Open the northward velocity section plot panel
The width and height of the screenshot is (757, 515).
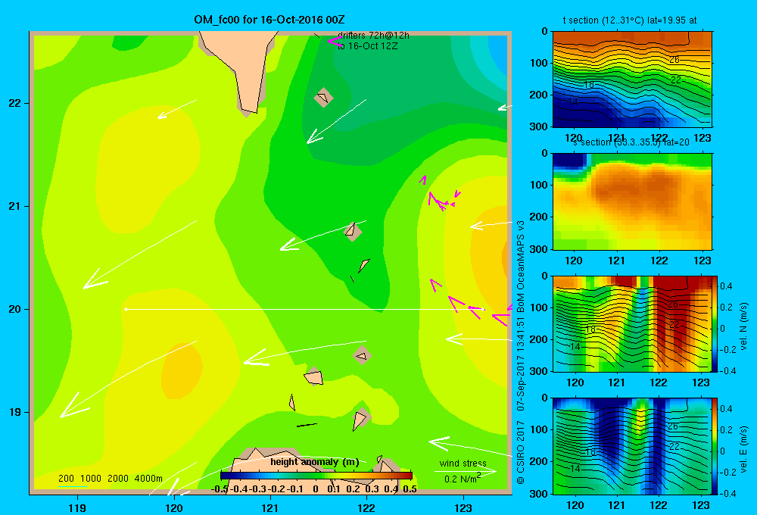(632, 323)
